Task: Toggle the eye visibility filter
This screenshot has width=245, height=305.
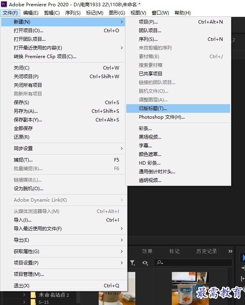Action: 145,263
